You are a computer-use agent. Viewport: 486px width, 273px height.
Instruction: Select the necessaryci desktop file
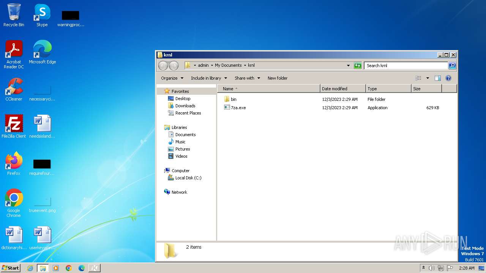pos(42,92)
